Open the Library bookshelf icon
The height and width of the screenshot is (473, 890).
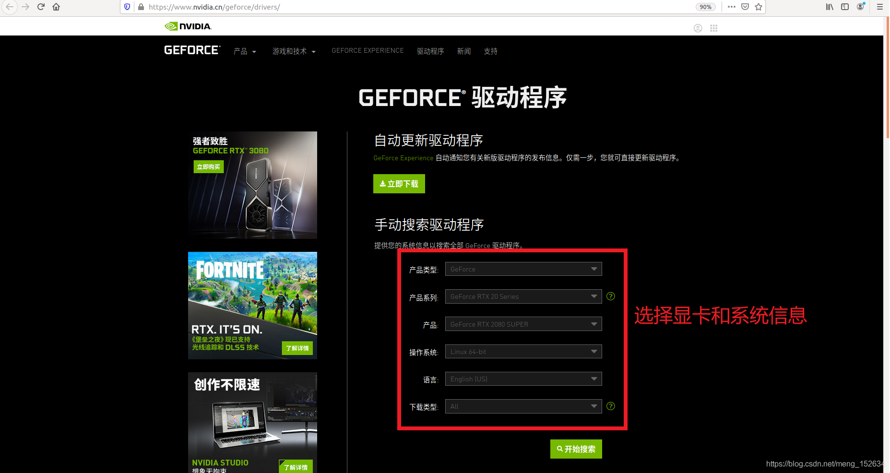coord(830,7)
